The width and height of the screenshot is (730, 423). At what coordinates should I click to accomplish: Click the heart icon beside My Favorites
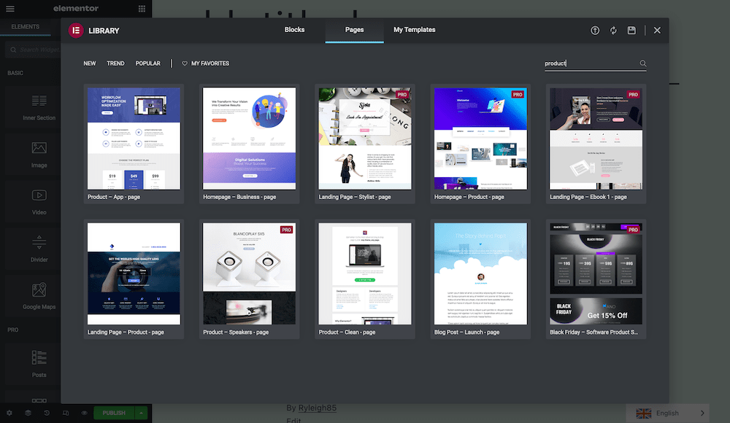pos(185,63)
